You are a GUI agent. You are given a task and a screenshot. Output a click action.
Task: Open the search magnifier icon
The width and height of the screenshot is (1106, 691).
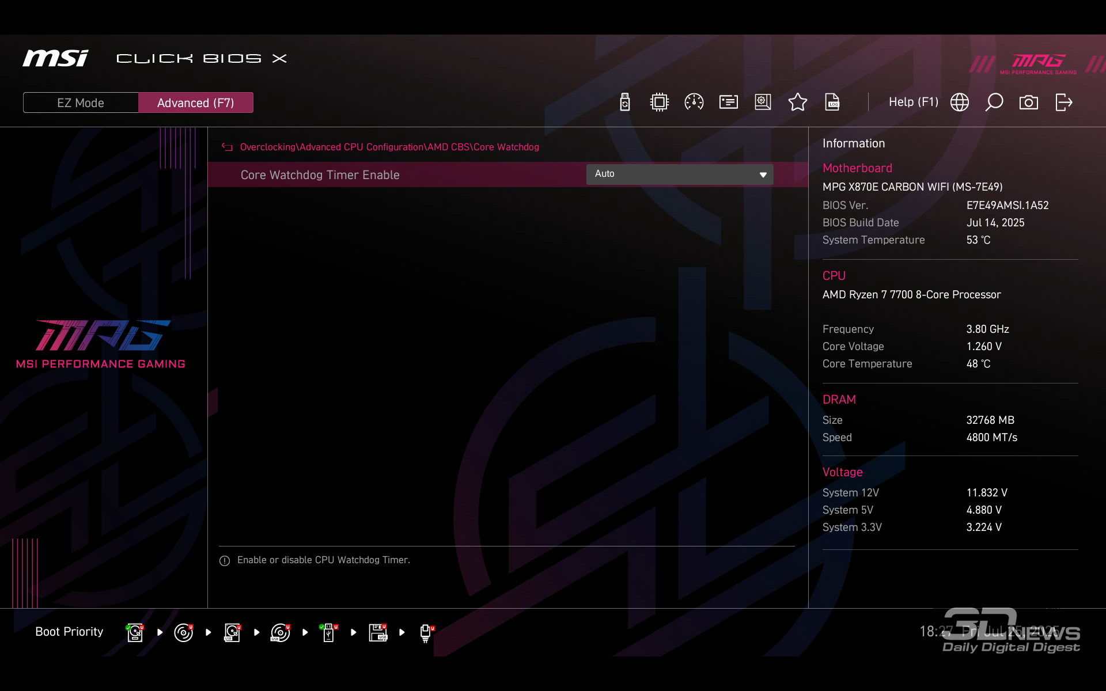pyautogui.click(x=994, y=102)
